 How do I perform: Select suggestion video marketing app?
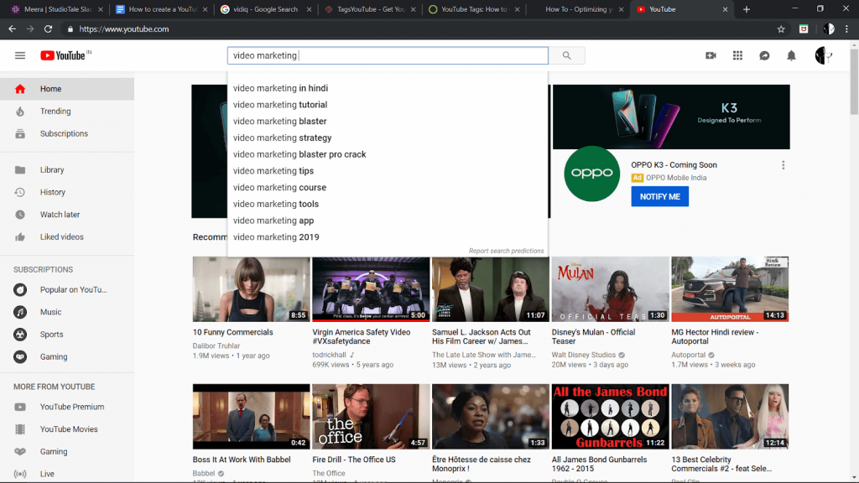coord(388,221)
